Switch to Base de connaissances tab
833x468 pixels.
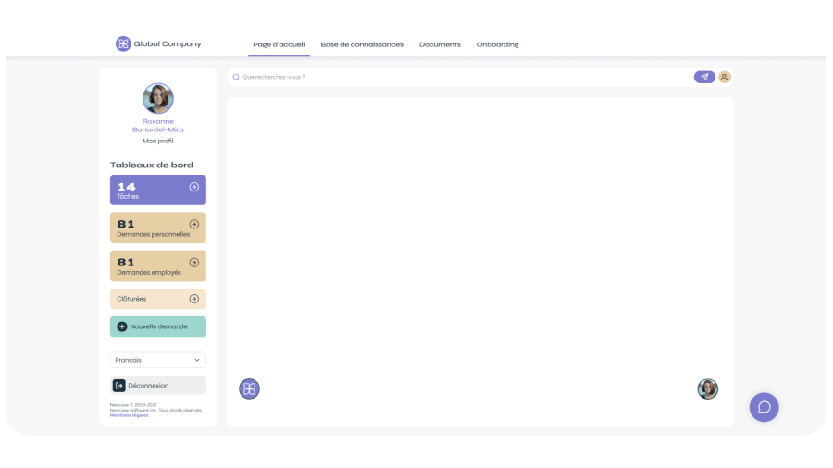point(362,44)
